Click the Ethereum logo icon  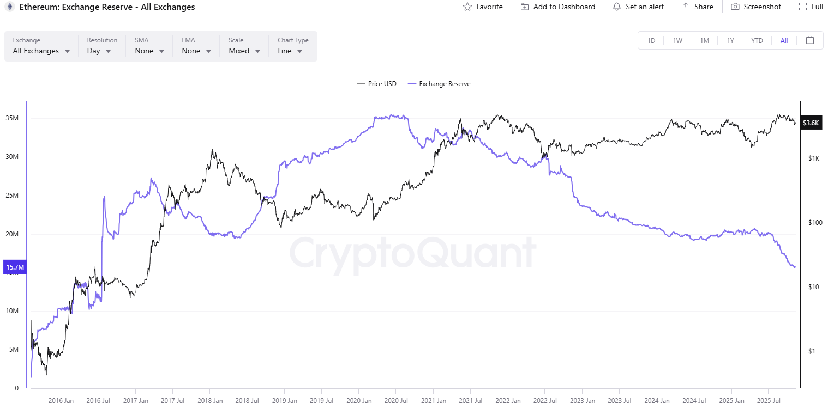10,7
